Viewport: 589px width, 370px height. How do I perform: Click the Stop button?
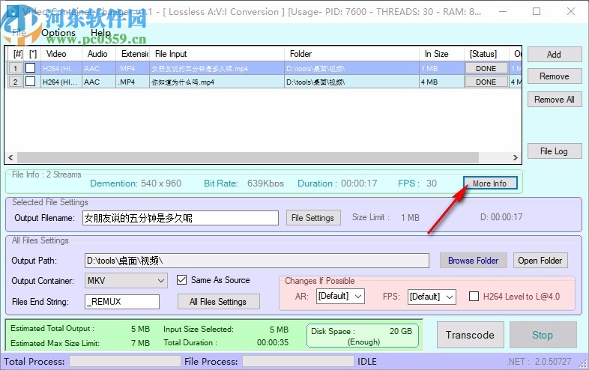pos(543,335)
